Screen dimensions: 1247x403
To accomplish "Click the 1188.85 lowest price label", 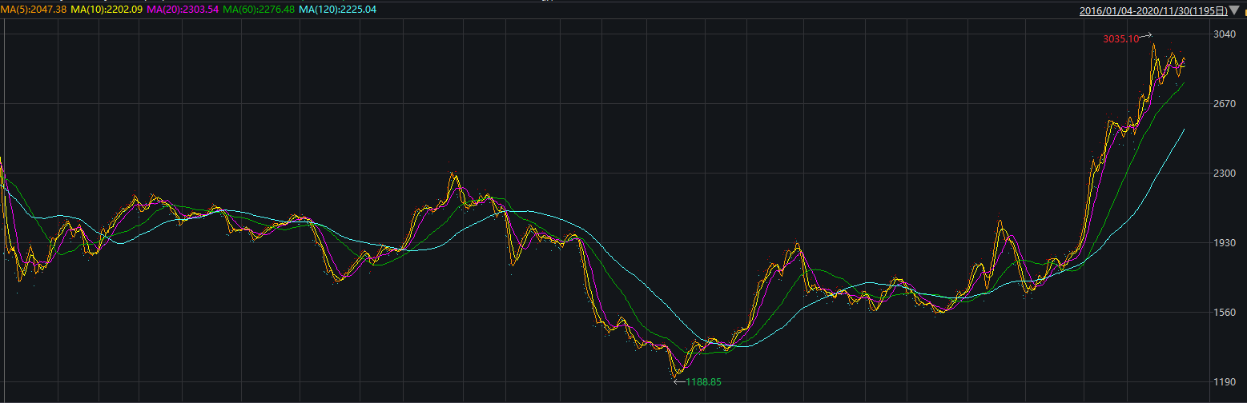I will point(703,382).
